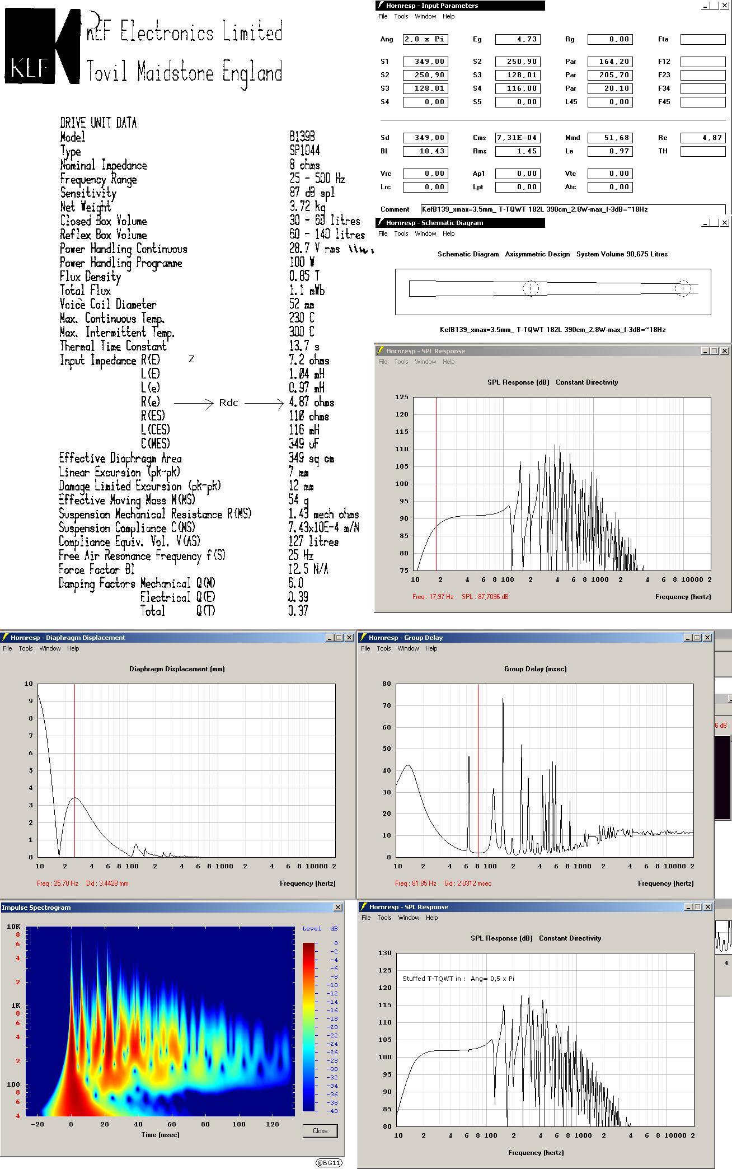
Task: Click the Vtc input field
Action: click(610, 174)
